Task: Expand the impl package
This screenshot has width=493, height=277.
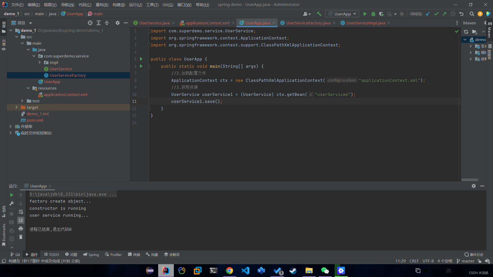Action: pyautogui.click(x=40, y=63)
